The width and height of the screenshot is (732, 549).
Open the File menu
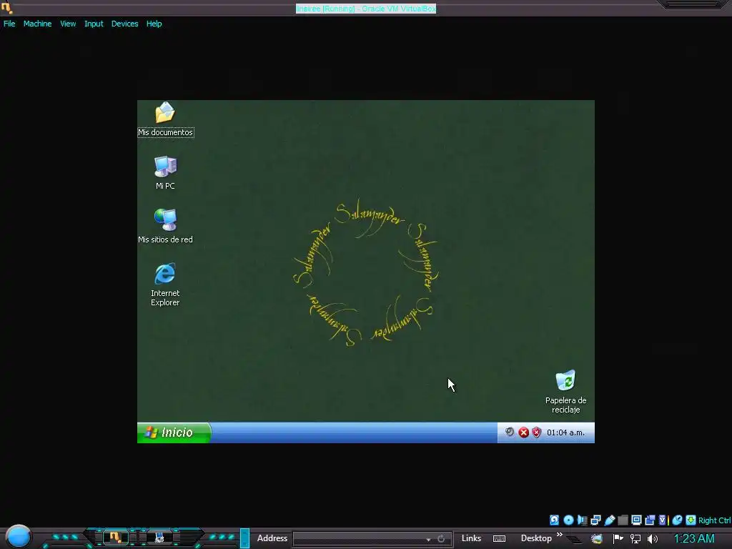click(9, 24)
